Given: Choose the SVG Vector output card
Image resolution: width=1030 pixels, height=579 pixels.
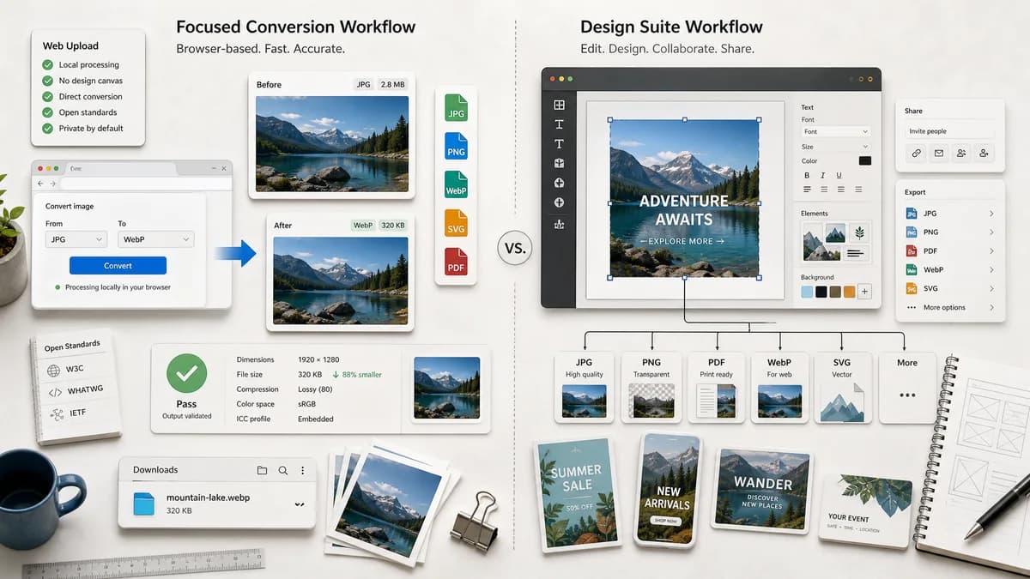Looking at the screenshot, I should (x=842, y=387).
